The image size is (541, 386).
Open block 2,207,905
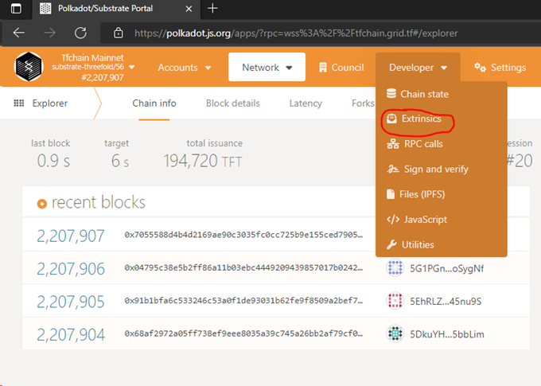point(70,302)
